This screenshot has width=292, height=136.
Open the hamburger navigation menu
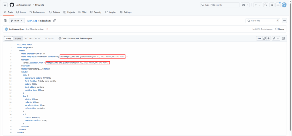pos(5,5)
